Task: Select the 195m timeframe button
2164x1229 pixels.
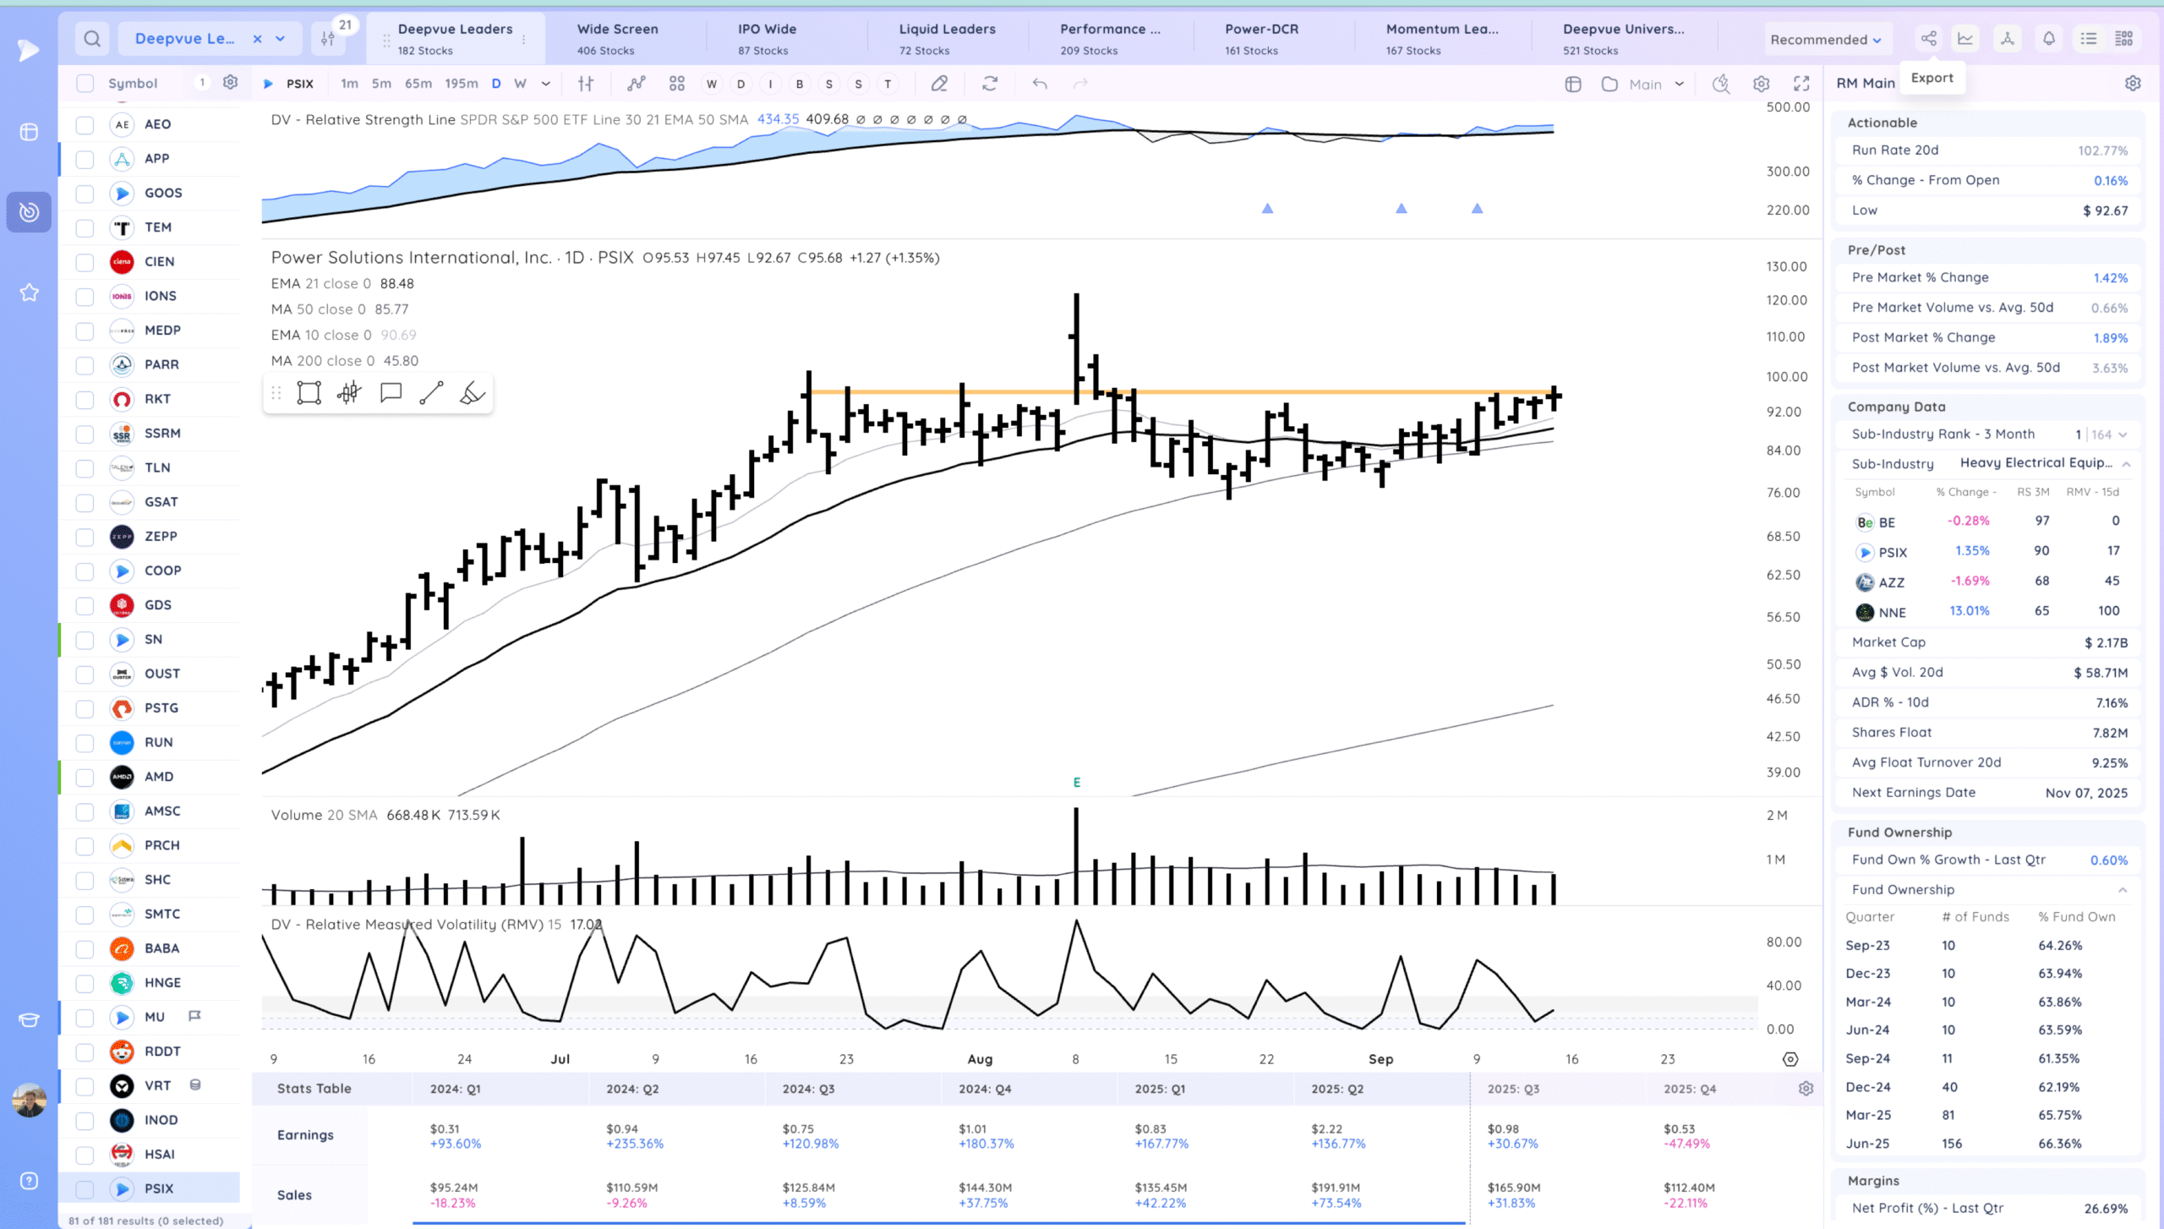Action: [x=462, y=84]
